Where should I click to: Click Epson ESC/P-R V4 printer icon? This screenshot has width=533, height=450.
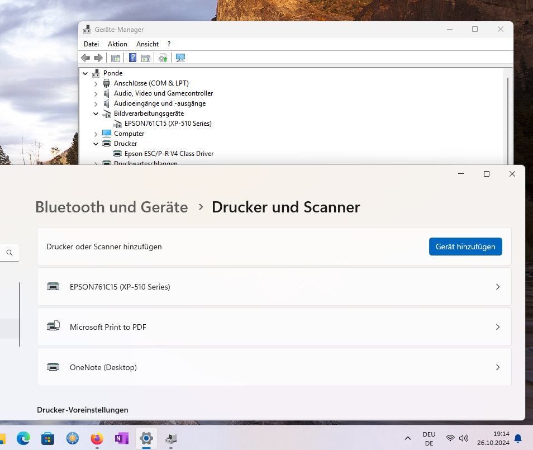click(117, 154)
